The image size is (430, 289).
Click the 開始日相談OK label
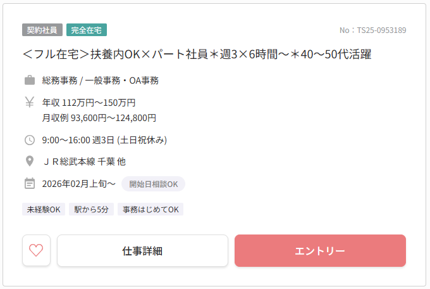tap(153, 184)
